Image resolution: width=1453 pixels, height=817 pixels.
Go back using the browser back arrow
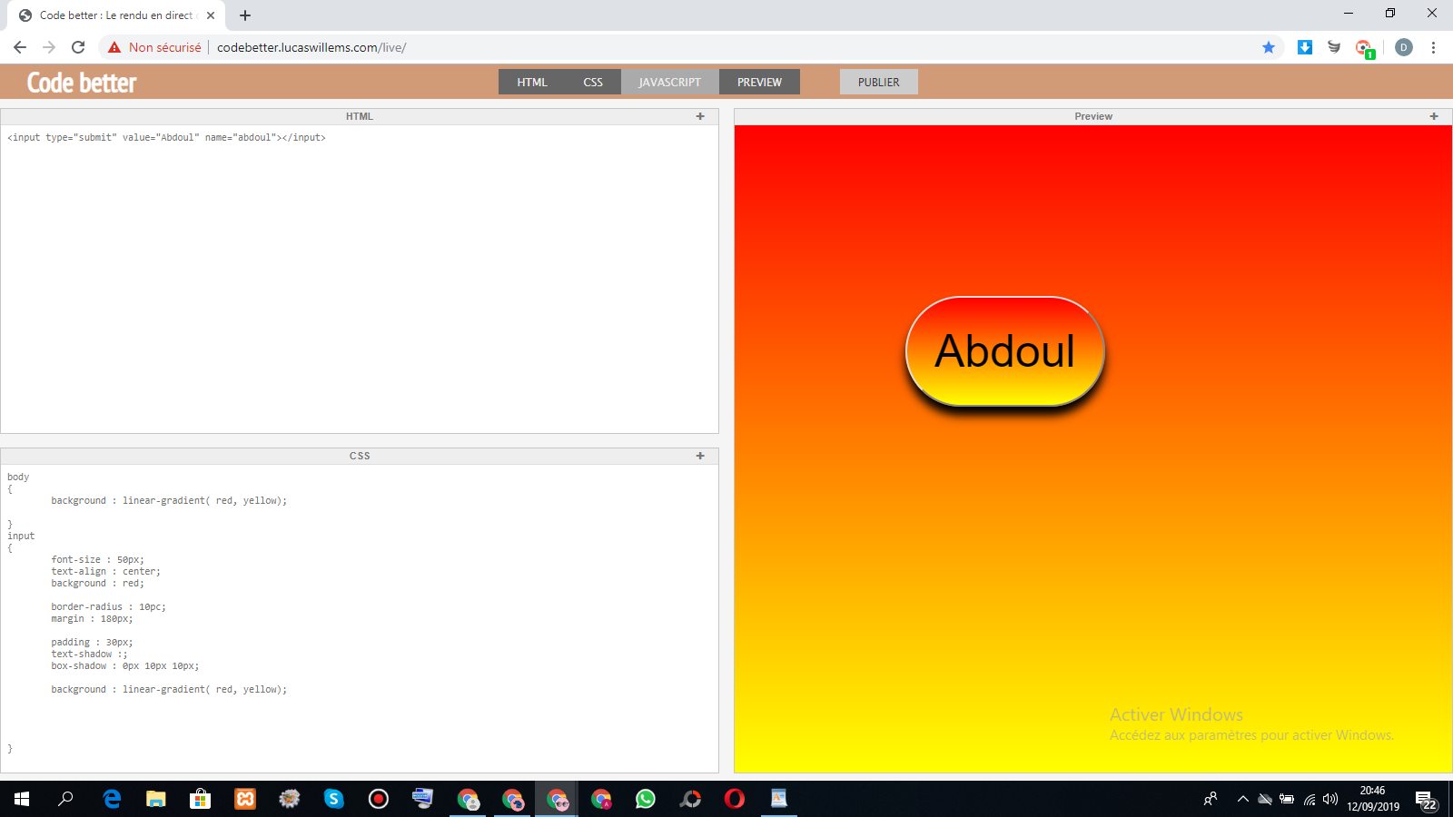click(x=20, y=47)
